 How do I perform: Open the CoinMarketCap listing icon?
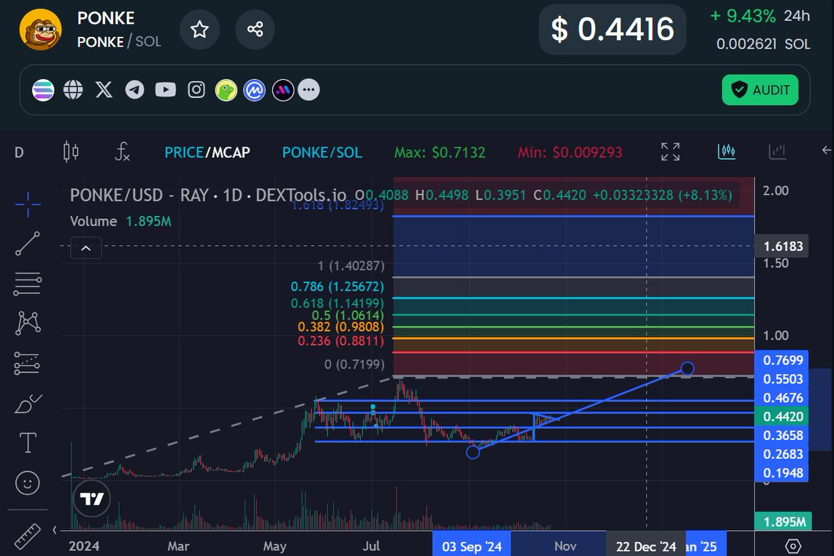point(254,90)
